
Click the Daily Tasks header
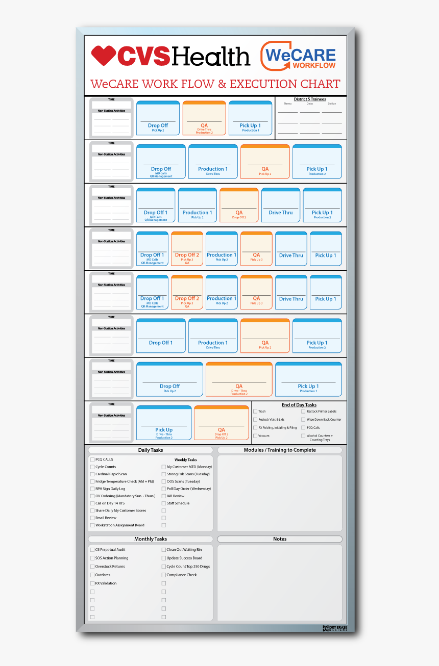[150, 450]
